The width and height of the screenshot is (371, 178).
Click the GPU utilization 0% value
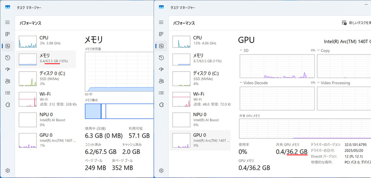pos(243,152)
